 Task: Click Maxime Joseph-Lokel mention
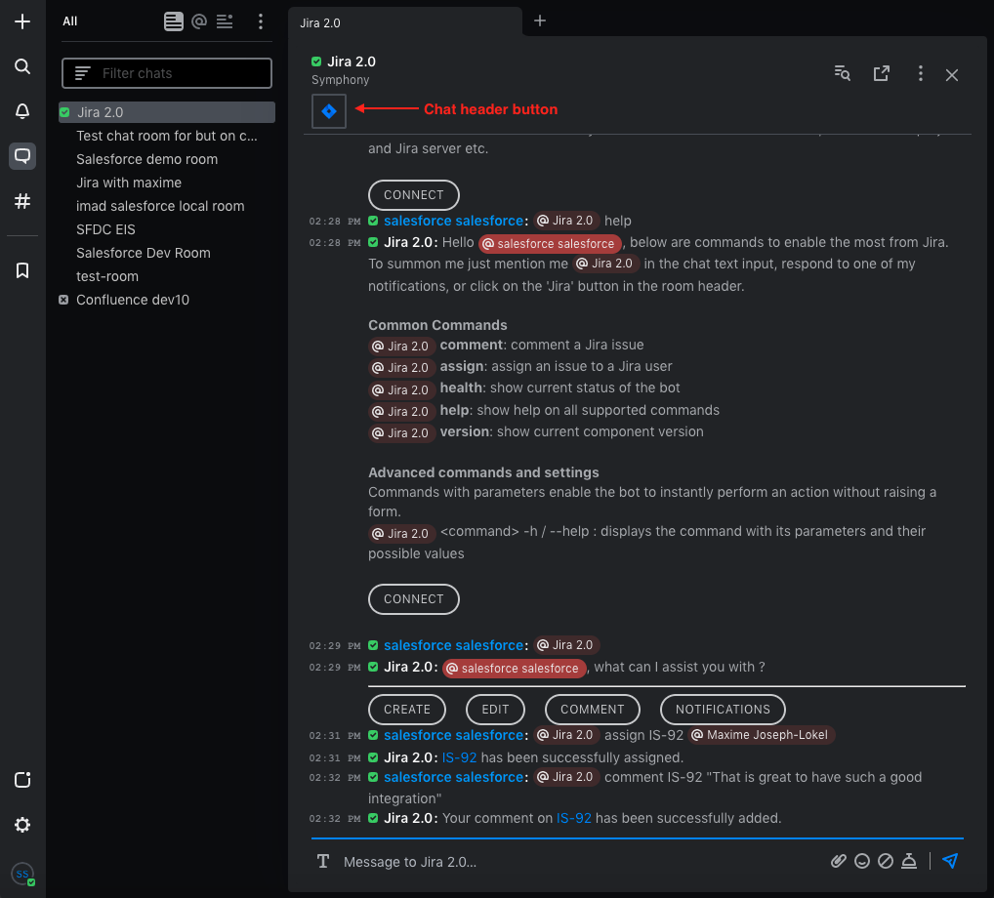pyautogui.click(x=761, y=735)
